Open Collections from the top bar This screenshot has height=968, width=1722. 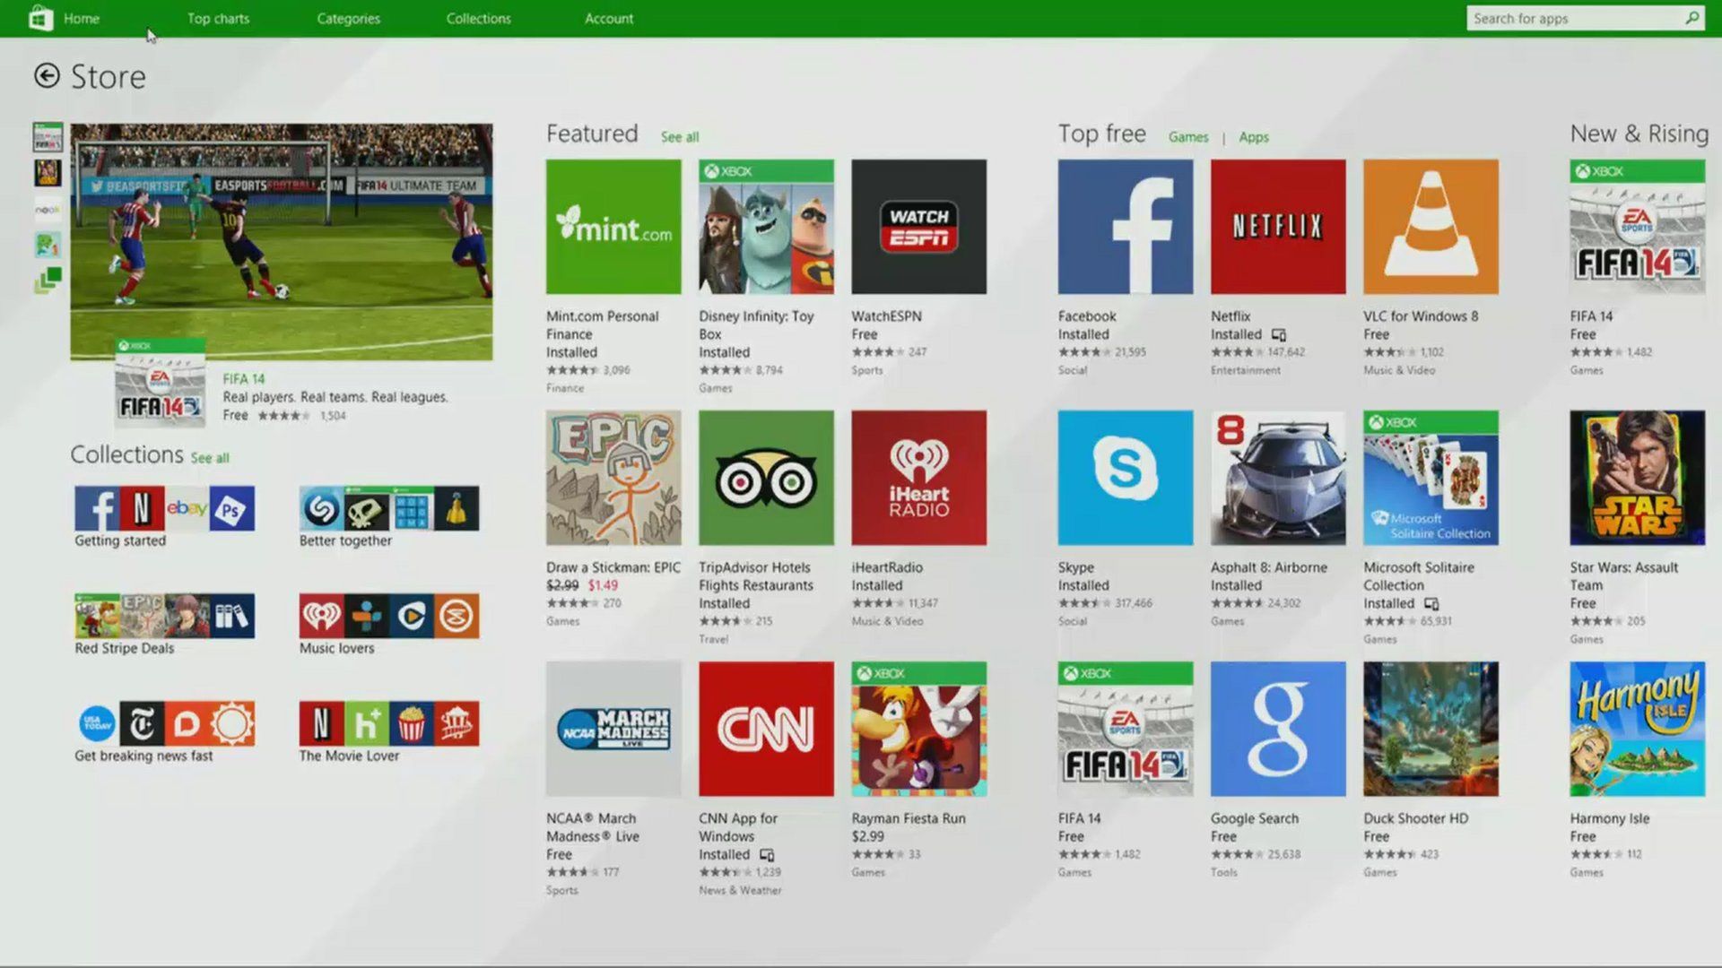click(478, 18)
